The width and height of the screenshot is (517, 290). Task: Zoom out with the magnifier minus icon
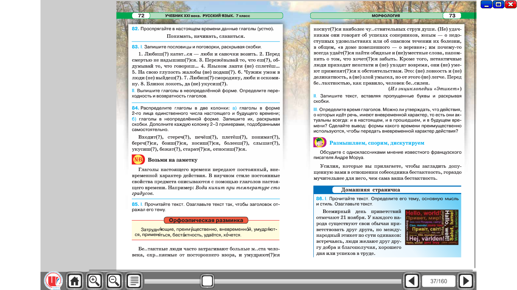(114, 281)
